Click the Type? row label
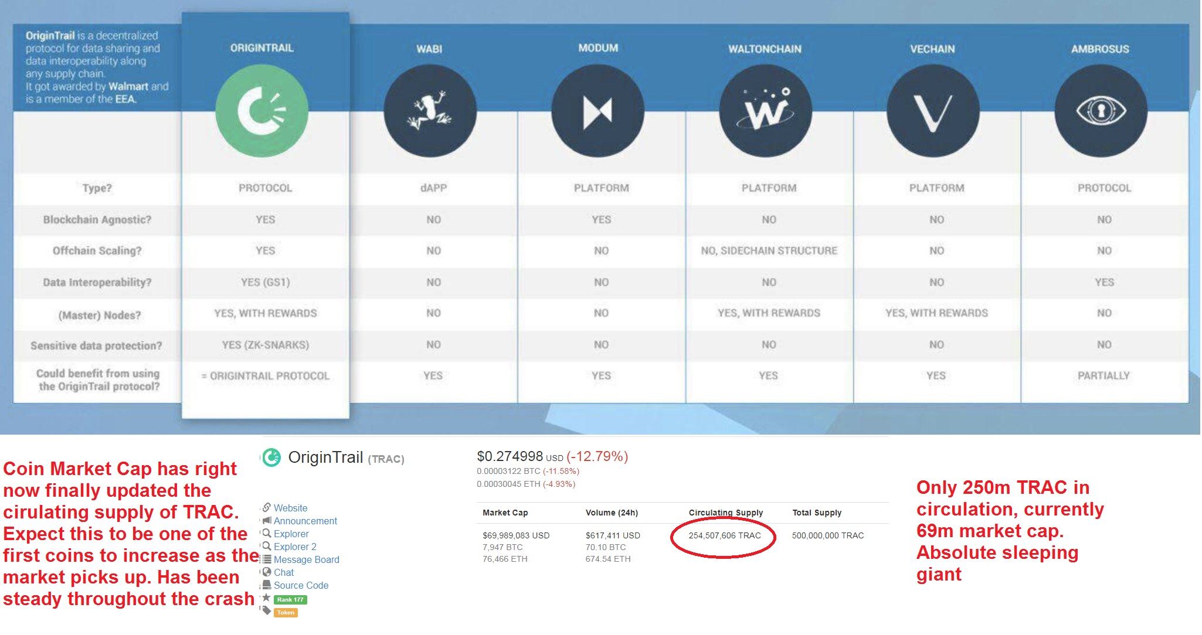Viewport: 1202px width, 635px height. pyautogui.click(x=97, y=188)
